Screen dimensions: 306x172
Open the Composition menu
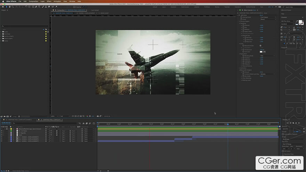(33, 1)
